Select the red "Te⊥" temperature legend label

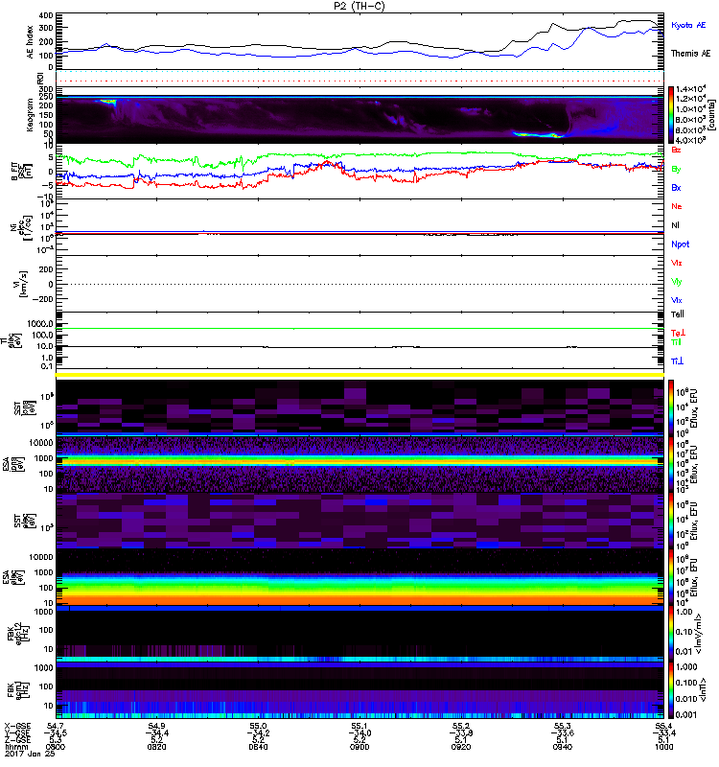(x=679, y=333)
